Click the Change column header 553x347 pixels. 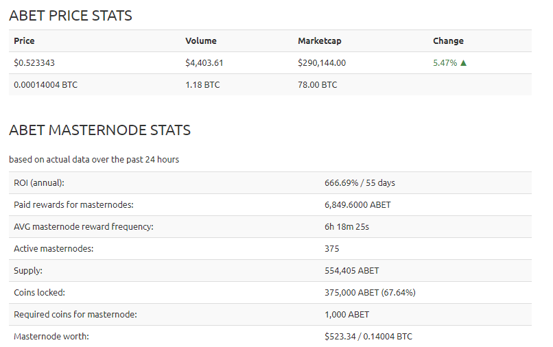(448, 41)
